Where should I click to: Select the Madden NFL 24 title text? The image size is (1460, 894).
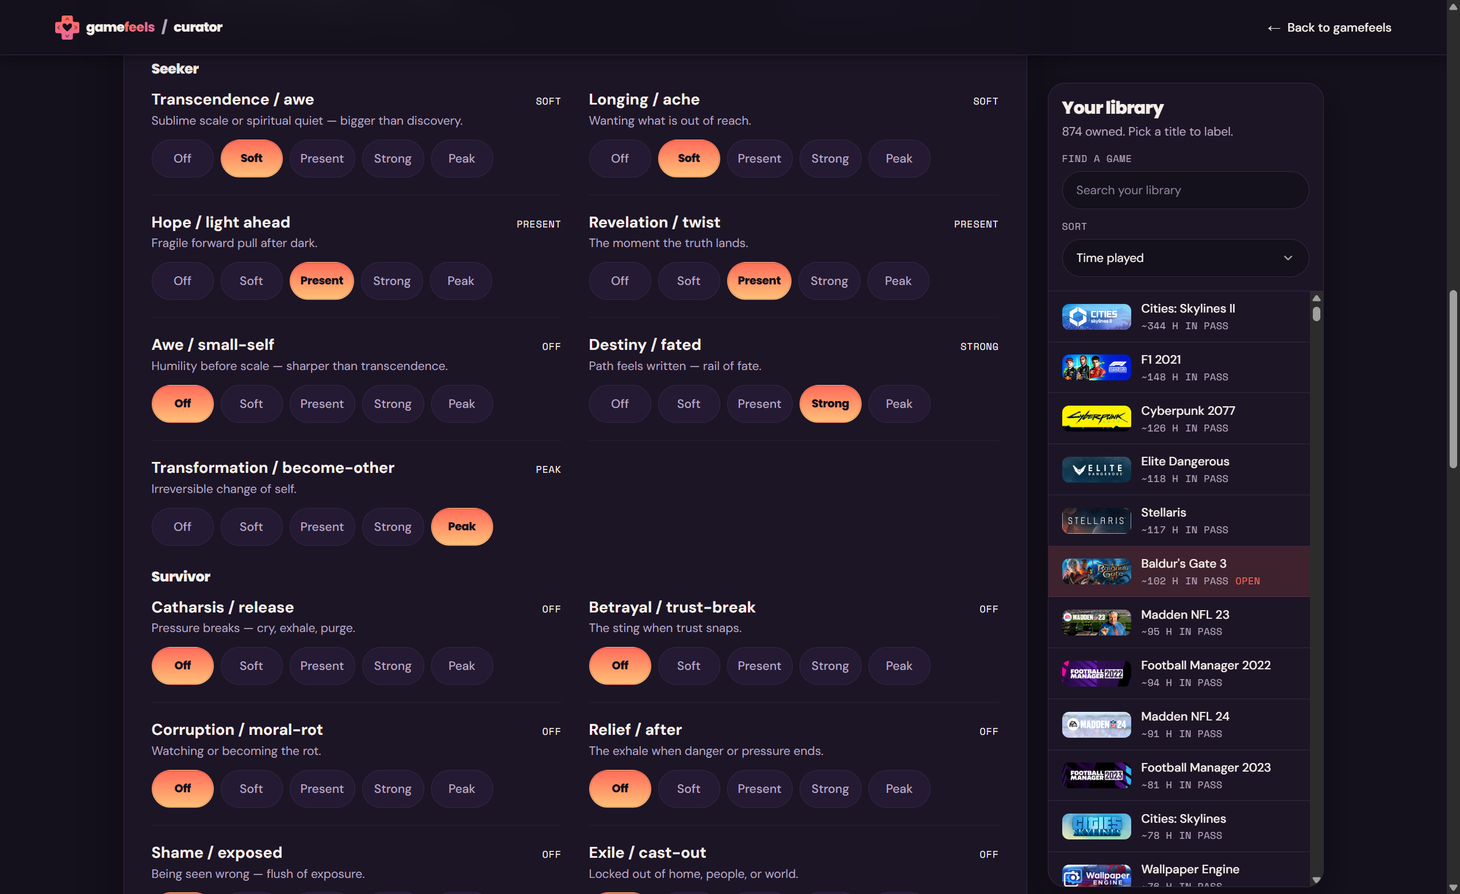[1185, 716]
